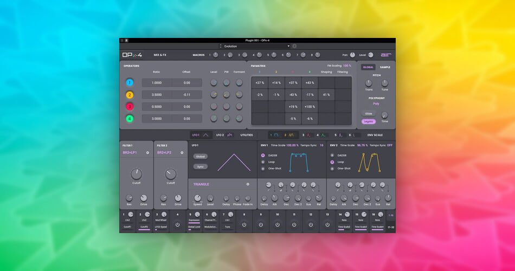Select DADSR mode for ENV 1
Screen dimensions: 515x271
pyautogui.click(x=263, y=156)
